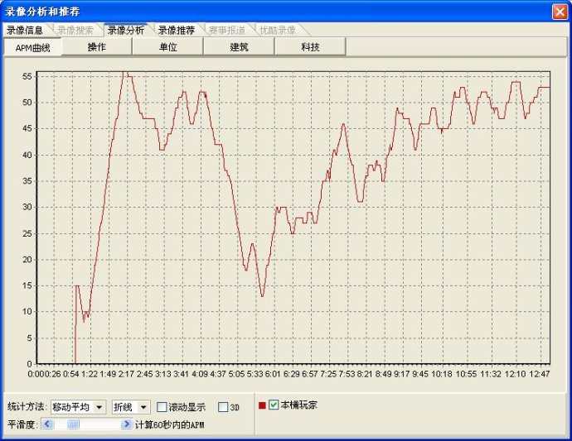The height and width of the screenshot is (441, 572).
Task: Open the 操作 sub-tab
Action: pos(97,47)
